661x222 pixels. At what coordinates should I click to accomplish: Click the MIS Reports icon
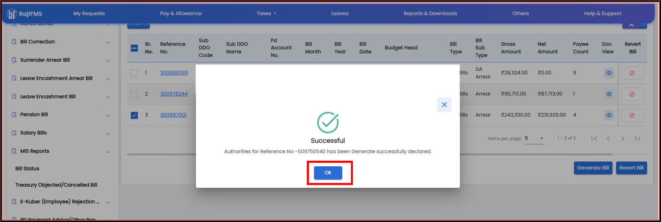click(14, 151)
